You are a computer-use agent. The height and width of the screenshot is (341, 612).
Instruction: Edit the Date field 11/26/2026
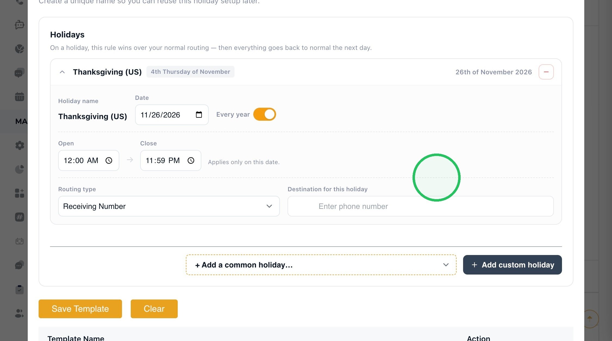pyautogui.click(x=171, y=115)
